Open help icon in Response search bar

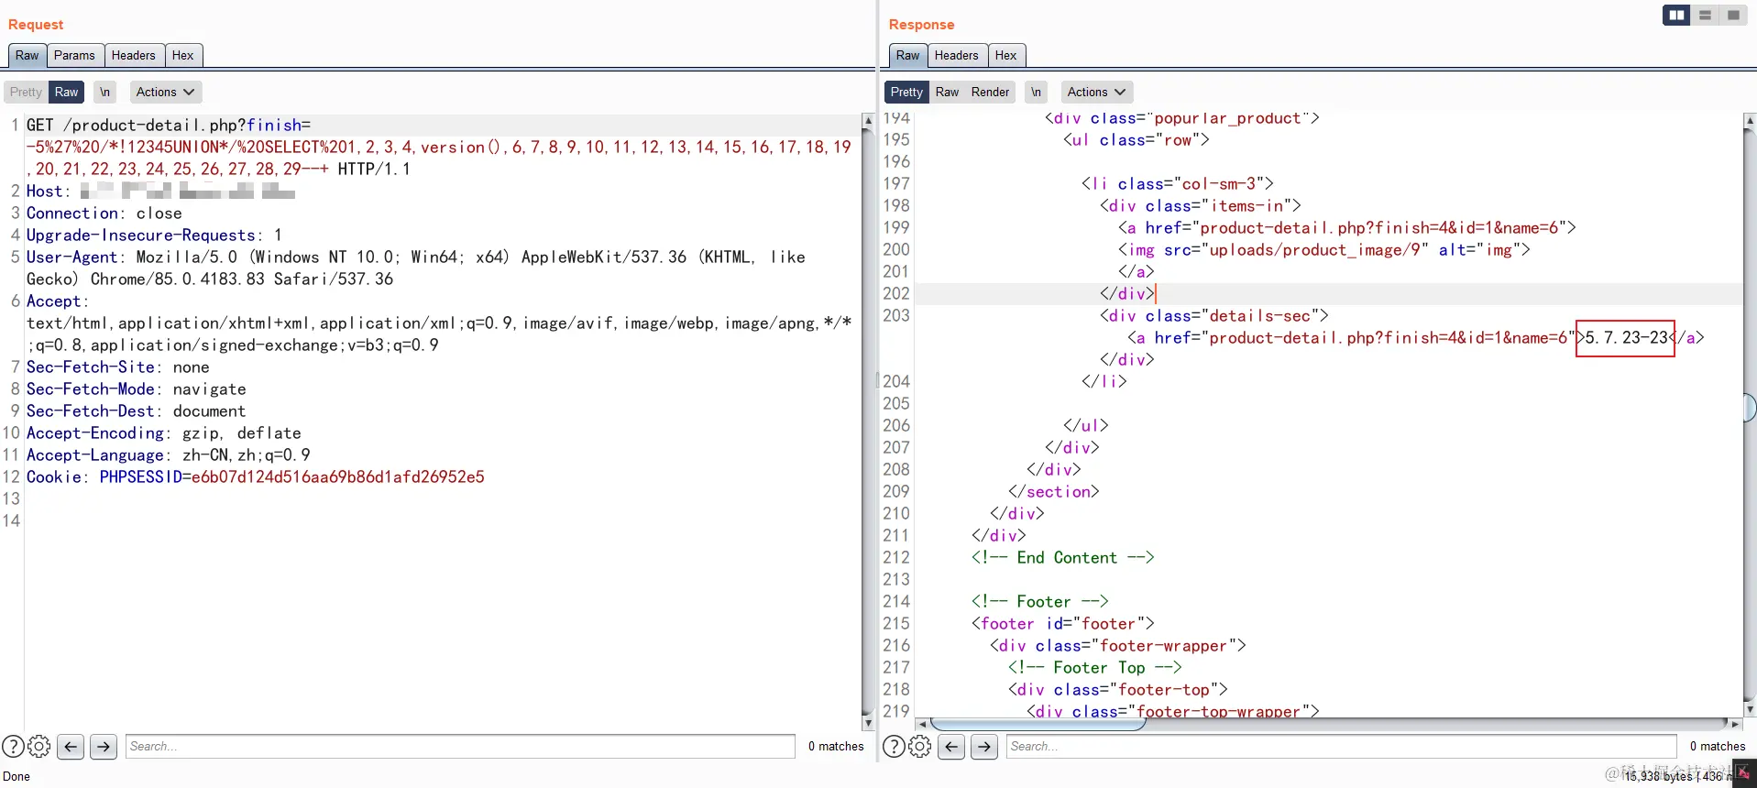pyautogui.click(x=894, y=747)
